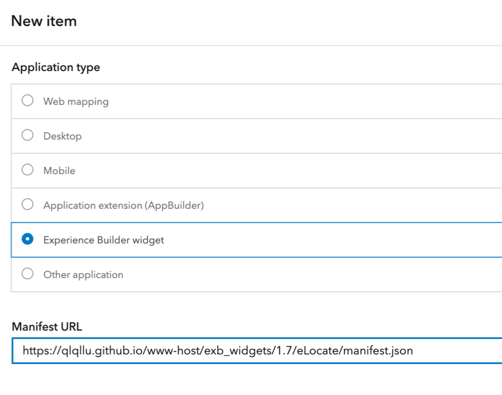Viewport: 502px width, 395px height.
Task: Choose the Desktop radio button
Action: click(27, 136)
